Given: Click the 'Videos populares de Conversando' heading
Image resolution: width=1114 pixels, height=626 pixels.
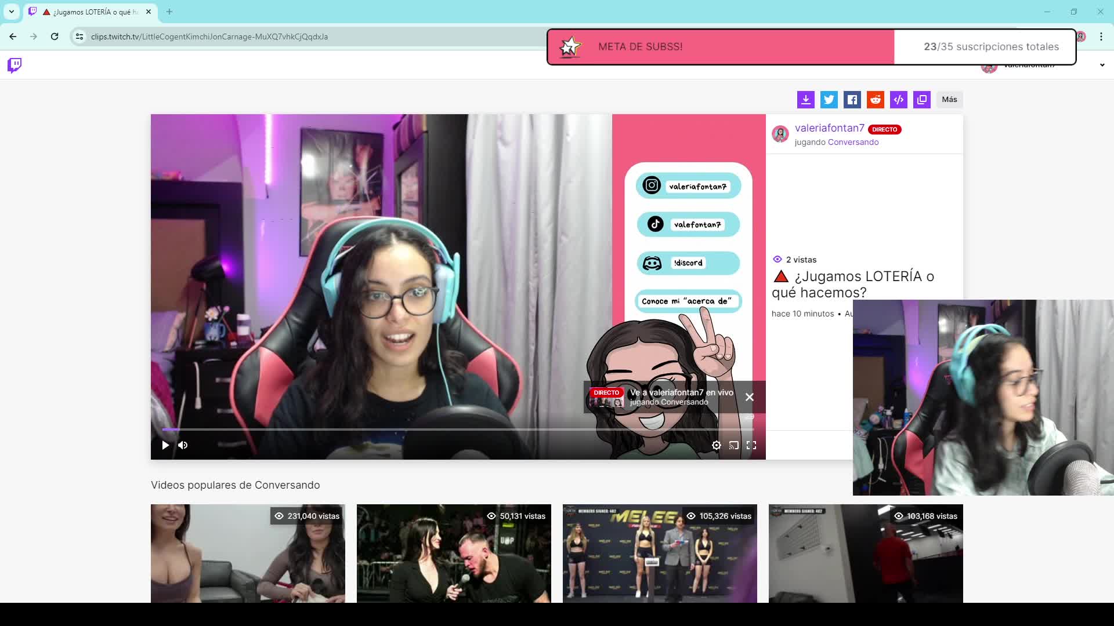Looking at the screenshot, I should coord(235,485).
